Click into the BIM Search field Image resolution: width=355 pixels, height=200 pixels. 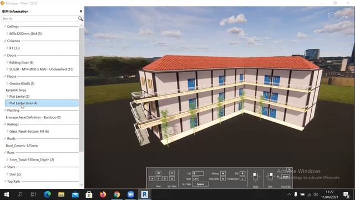click(39, 18)
